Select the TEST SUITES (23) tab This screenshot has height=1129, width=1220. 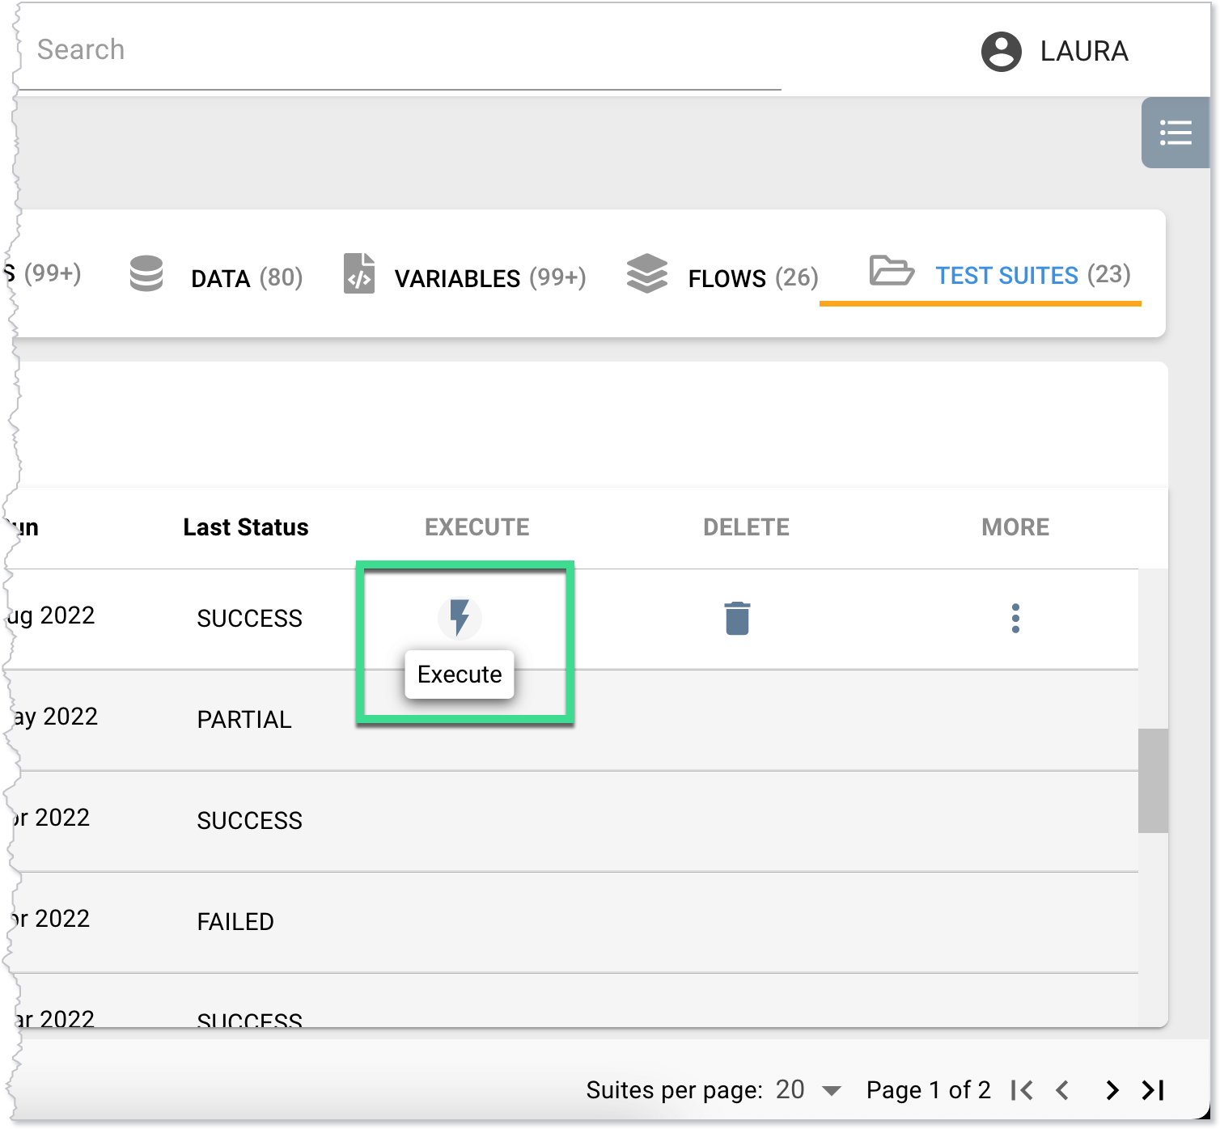[x=1031, y=276]
